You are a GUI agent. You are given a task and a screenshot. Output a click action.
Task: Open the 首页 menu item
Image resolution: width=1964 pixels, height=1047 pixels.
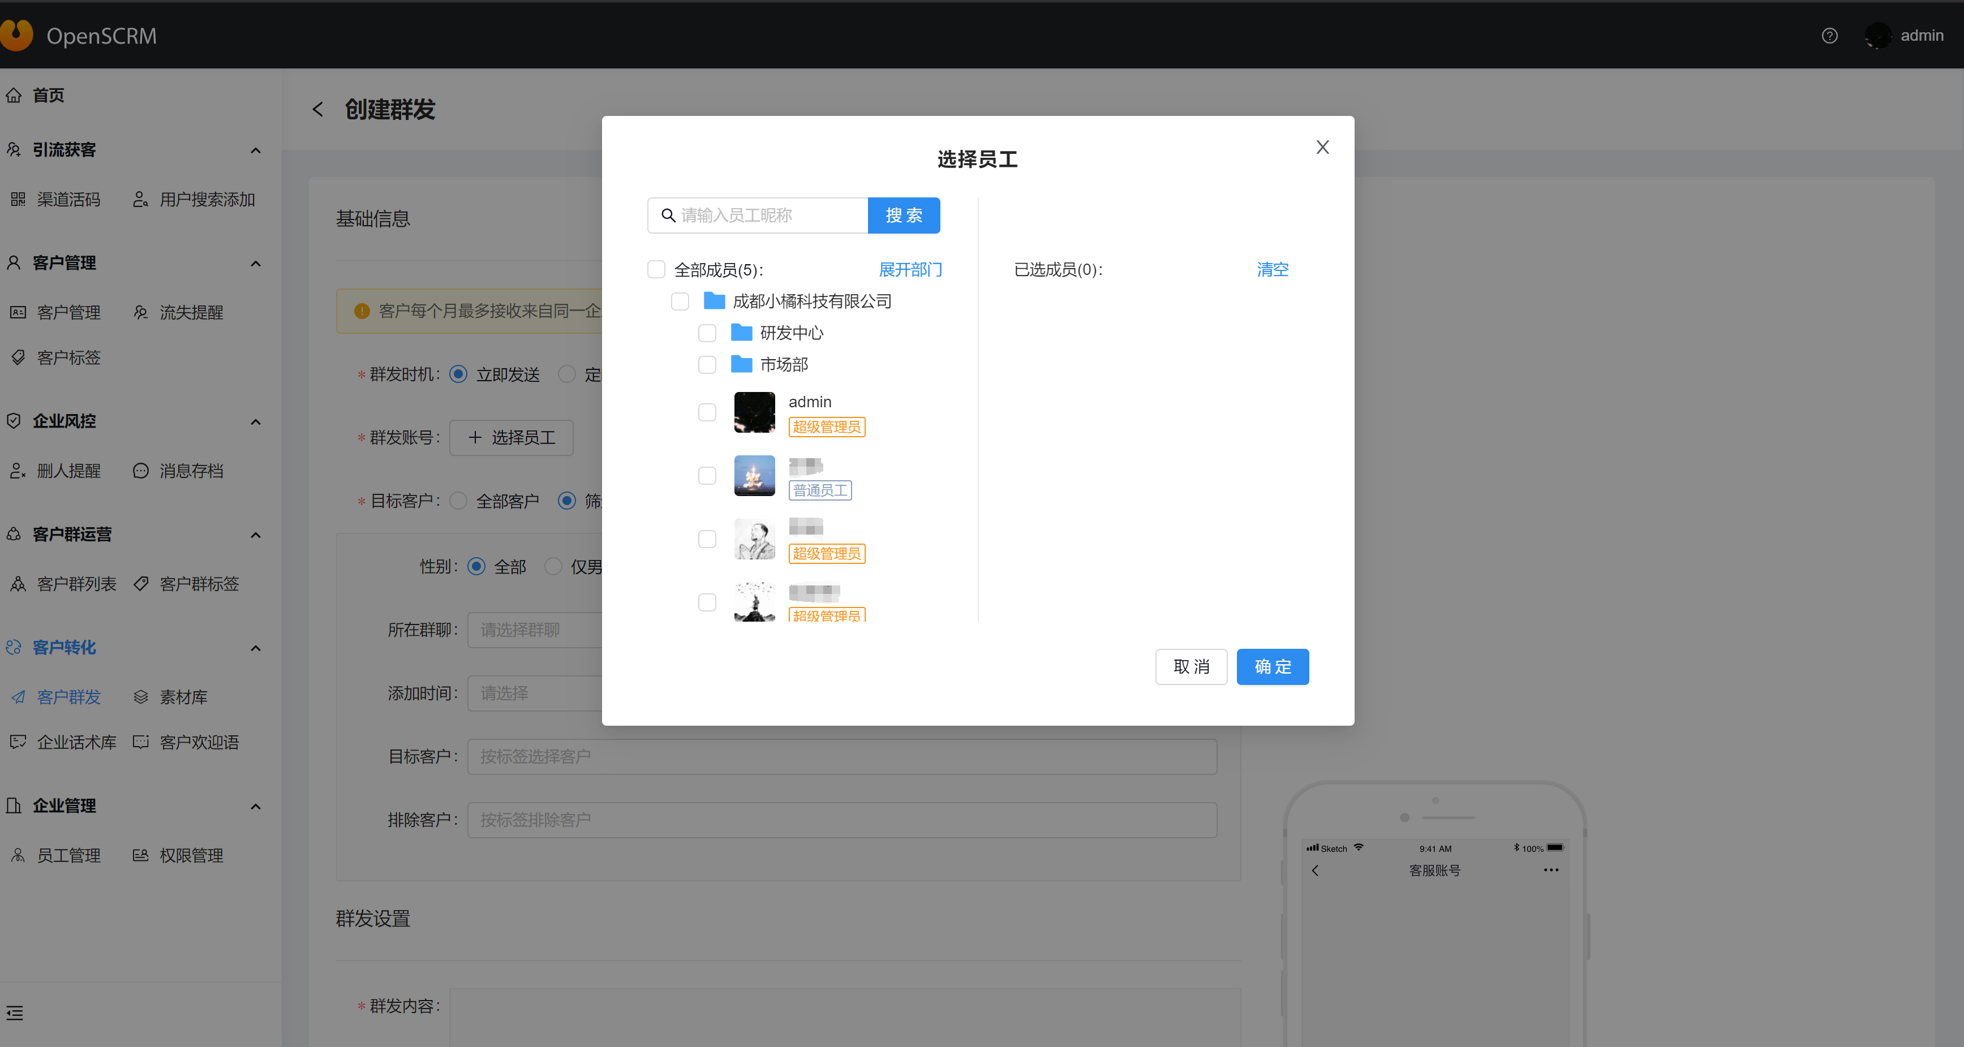pyautogui.click(x=48, y=95)
